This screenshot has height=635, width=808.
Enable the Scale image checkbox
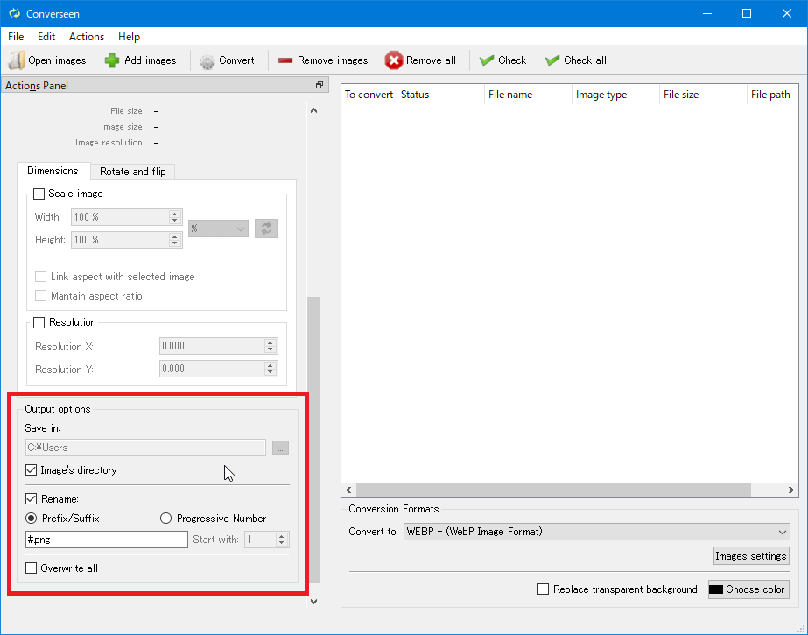[x=39, y=194]
